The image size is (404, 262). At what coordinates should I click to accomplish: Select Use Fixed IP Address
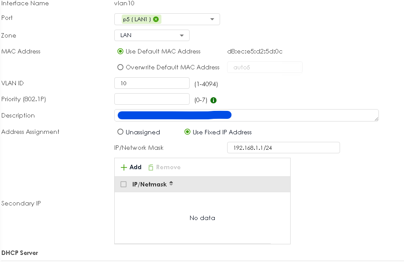[187, 132]
